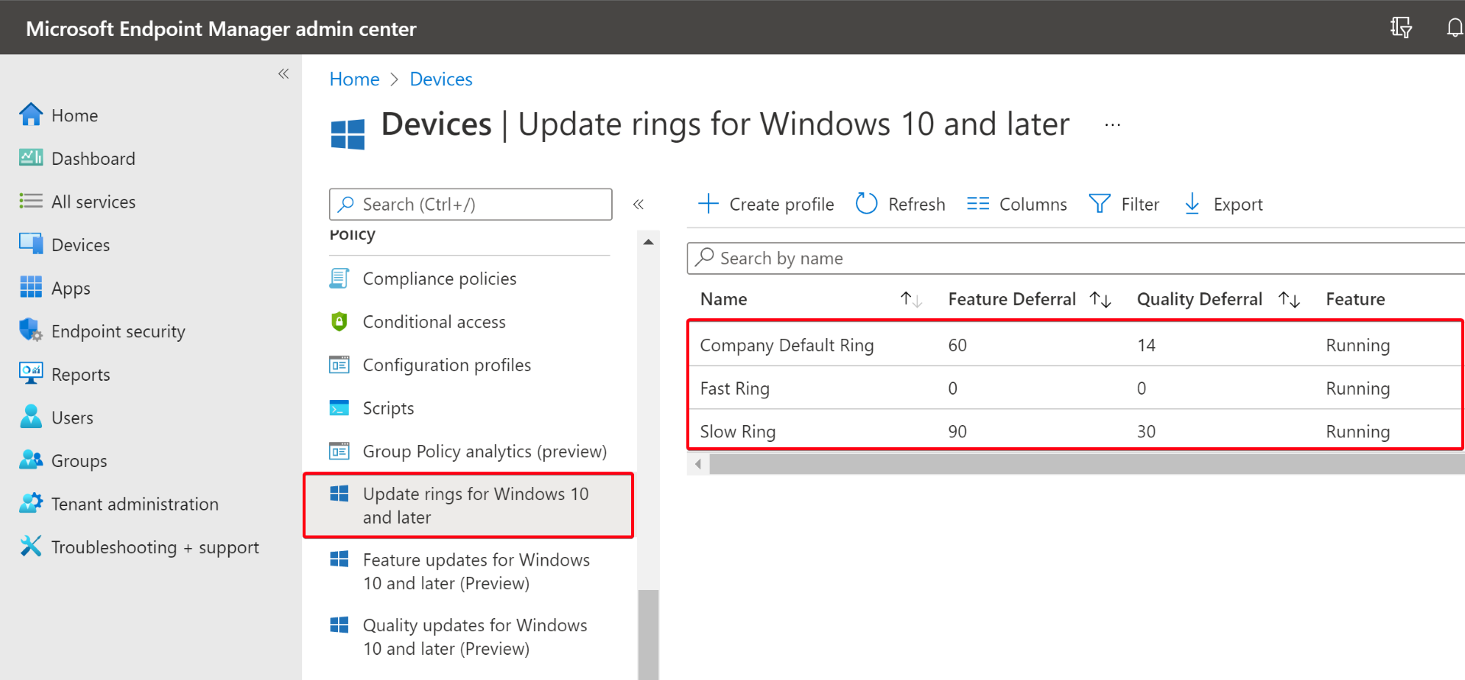Viewport: 1465px width, 680px height.
Task: Select the Devices monitor icon in sidebar
Action: coord(31,244)
